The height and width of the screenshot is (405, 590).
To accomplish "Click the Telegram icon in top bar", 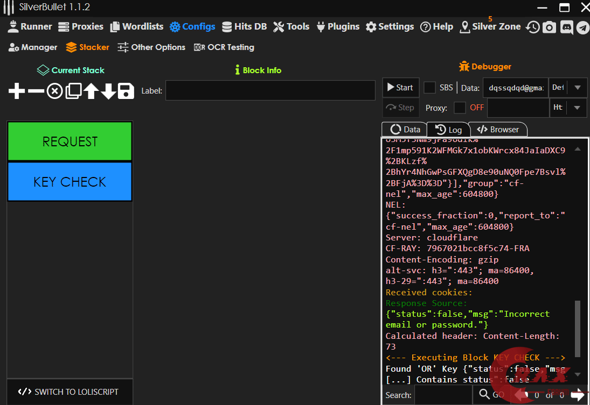I will point(582,27).
